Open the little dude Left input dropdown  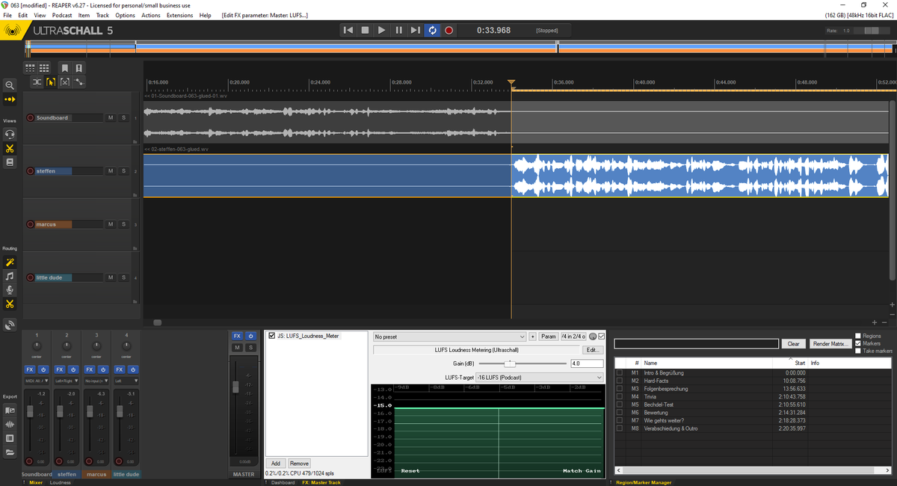click(x=126, y=381)
